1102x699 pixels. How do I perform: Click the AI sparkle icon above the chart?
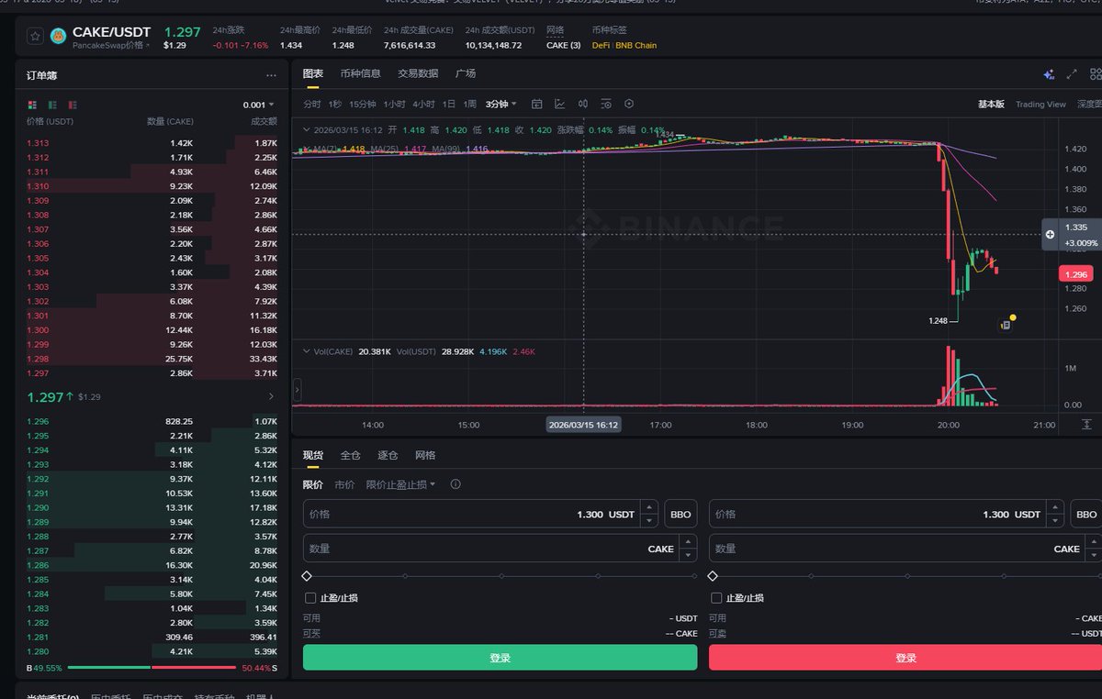pos(1049,74)
